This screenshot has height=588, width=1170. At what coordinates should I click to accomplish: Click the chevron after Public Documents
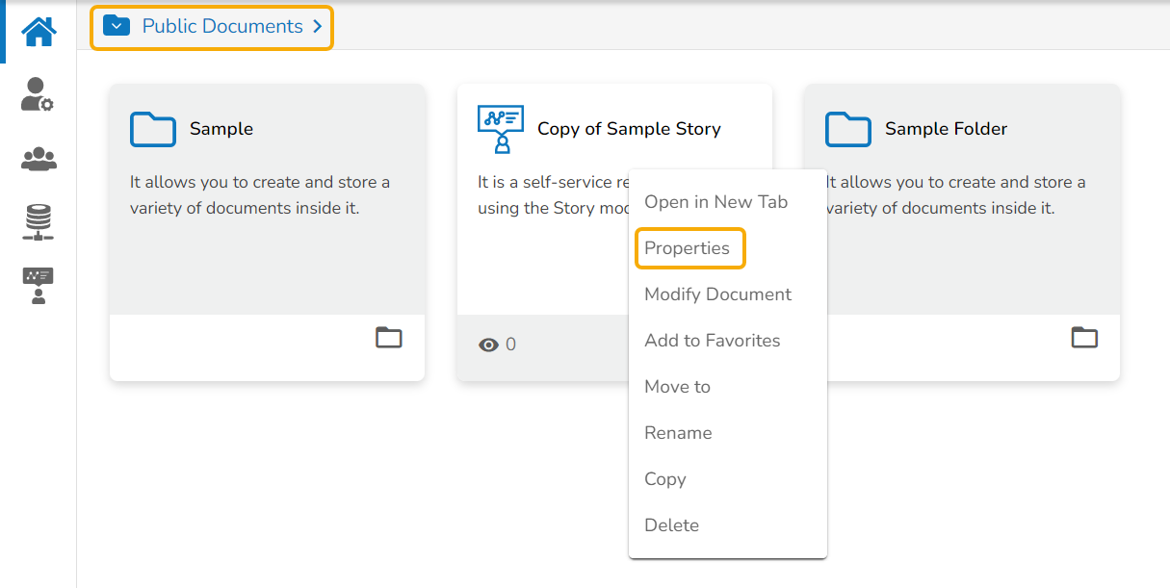pos(317,27)
